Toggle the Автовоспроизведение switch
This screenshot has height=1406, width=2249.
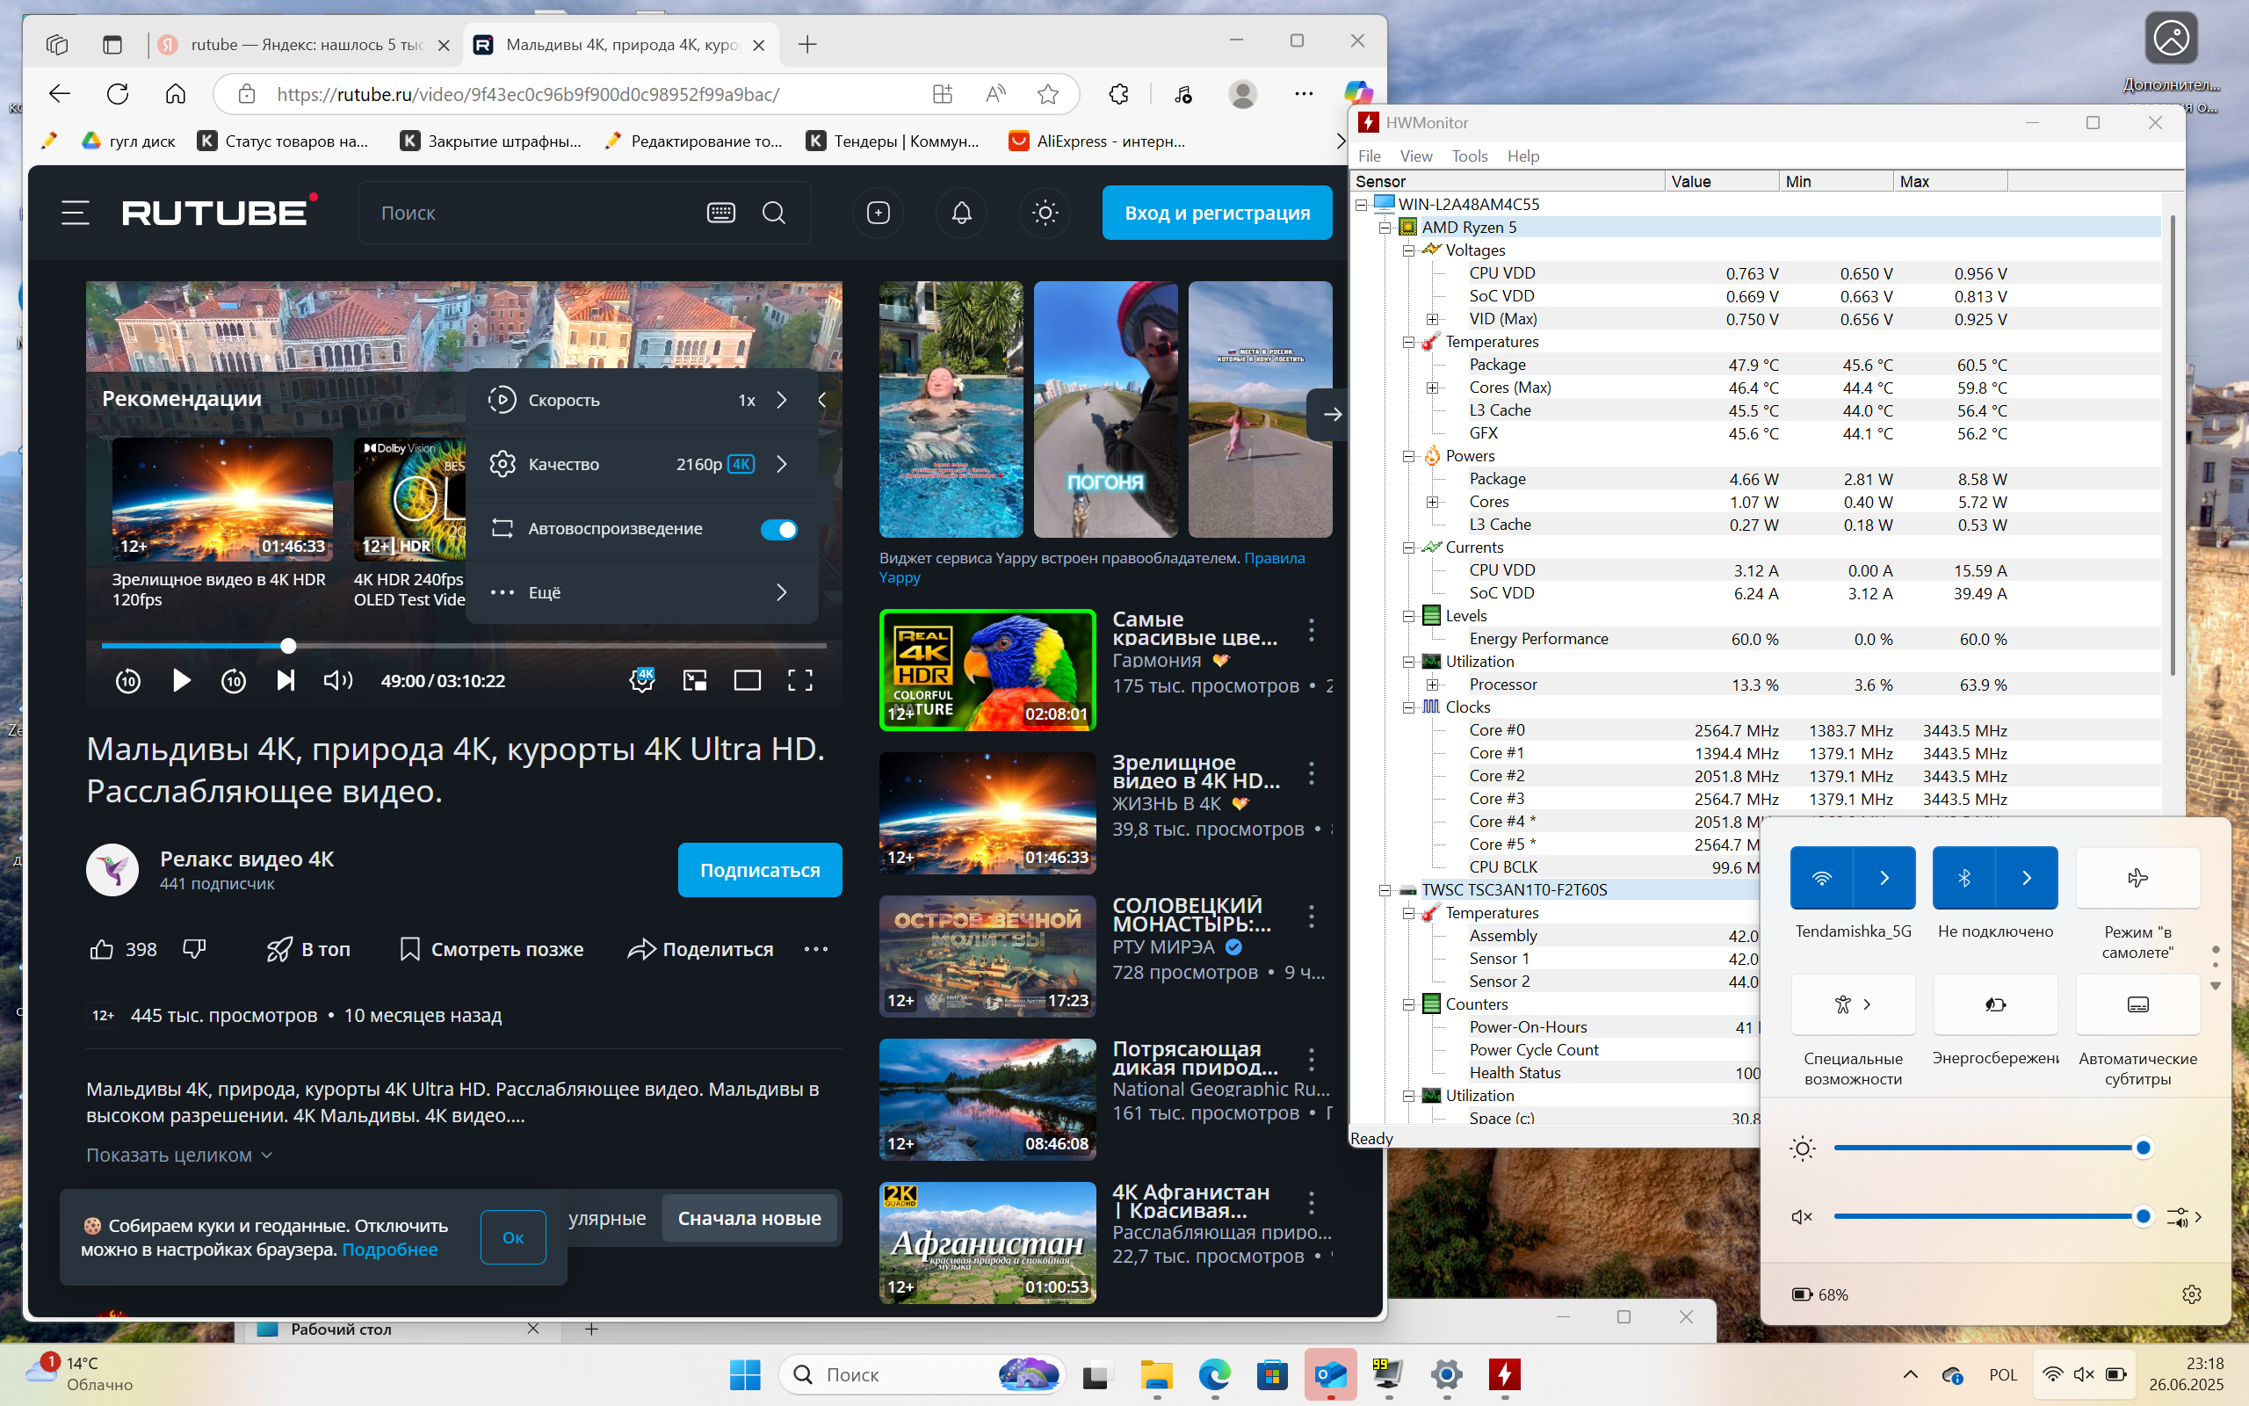778,529
